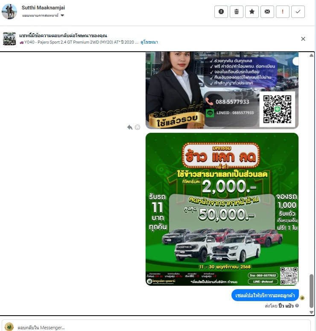
Task: Open help icon next to sender name
Action: 297,305
